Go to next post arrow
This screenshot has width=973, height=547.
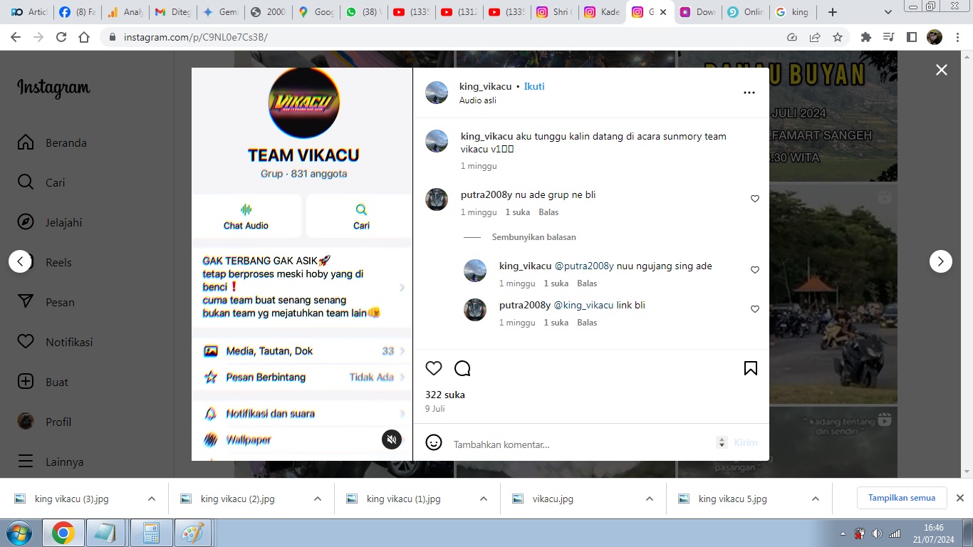tap(940, 261)
